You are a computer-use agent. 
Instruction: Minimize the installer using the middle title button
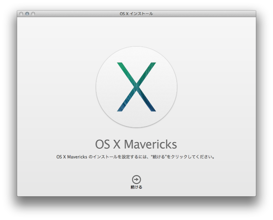click(27, 14)
